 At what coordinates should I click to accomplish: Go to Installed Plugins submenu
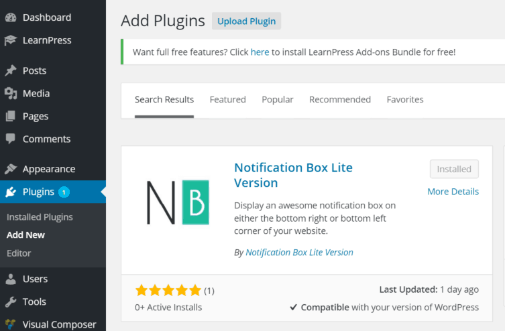[40, 217]
